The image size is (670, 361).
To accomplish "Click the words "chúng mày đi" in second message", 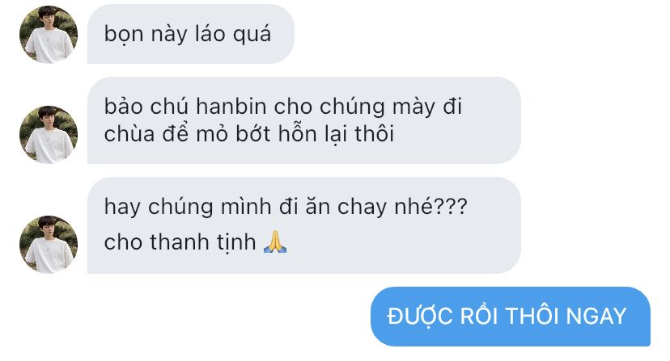I will (391, 107).
